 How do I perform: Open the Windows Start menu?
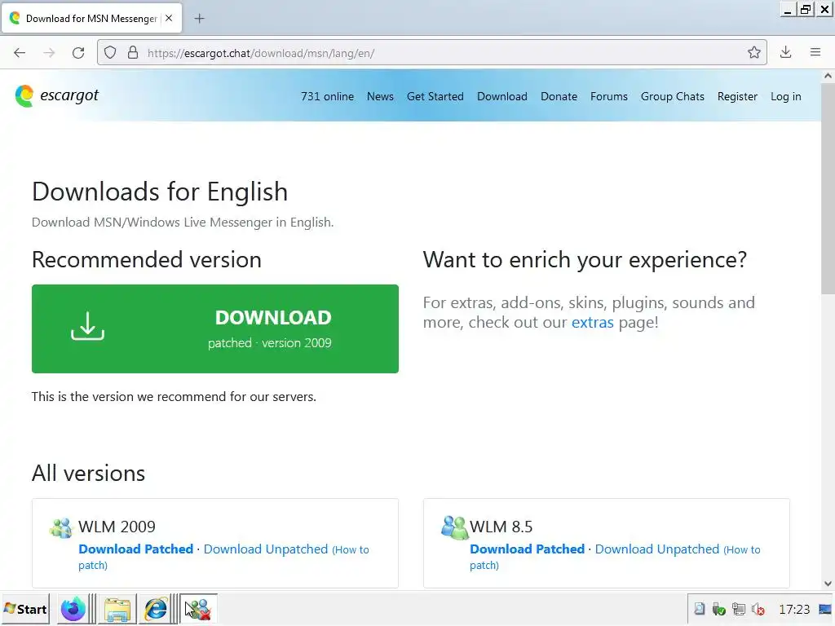click(x=25, y=609)
